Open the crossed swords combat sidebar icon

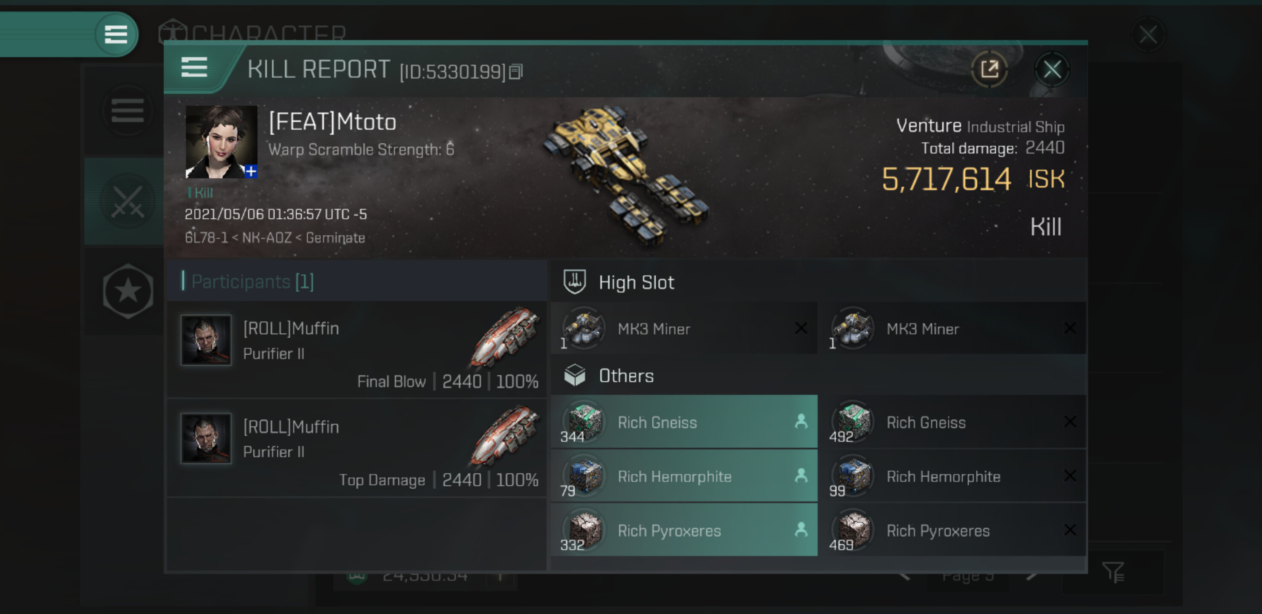click(x=127, y=201)
